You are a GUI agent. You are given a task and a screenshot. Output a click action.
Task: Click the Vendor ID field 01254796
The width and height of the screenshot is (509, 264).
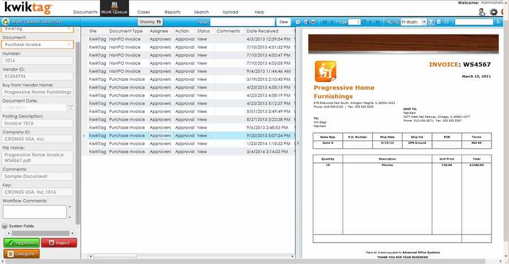(38, 76)
